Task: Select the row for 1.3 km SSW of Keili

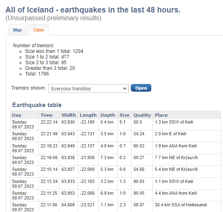Action: pos(116,124)
